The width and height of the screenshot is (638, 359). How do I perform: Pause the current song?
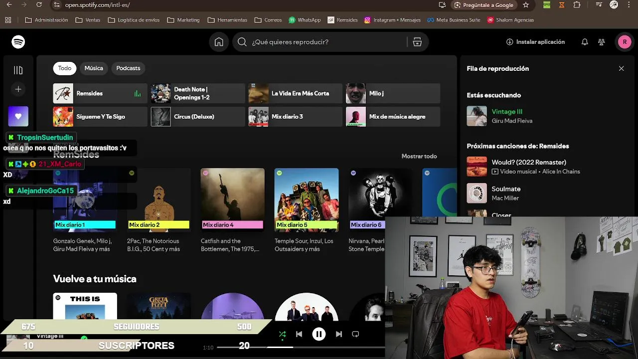tap(319, 334)
